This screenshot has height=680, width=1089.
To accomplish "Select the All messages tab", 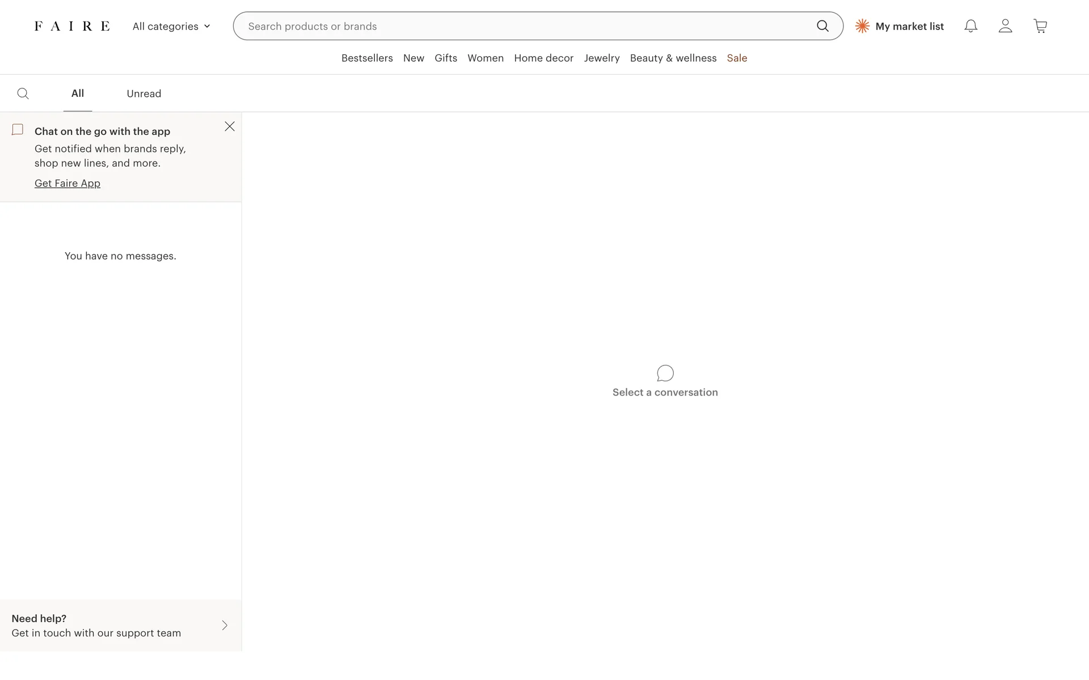I will [78, 93].
